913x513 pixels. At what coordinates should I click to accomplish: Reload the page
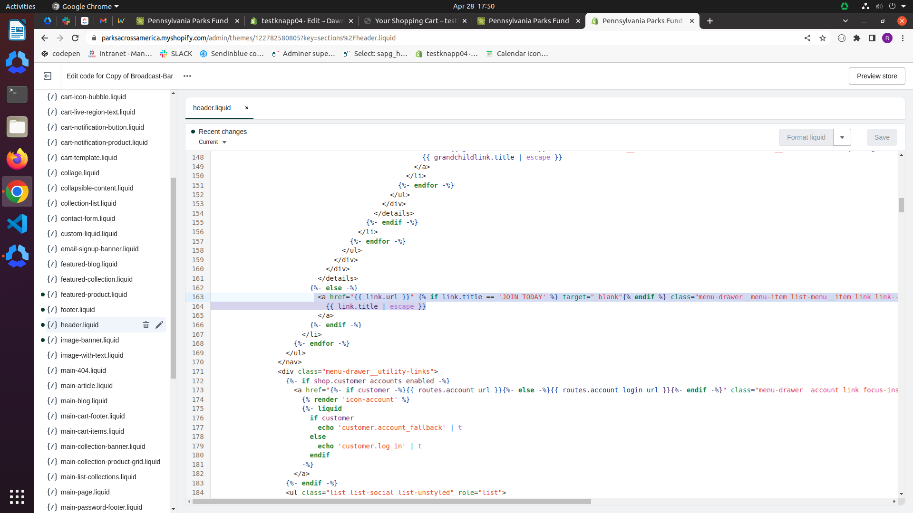[x=75, y=38]
